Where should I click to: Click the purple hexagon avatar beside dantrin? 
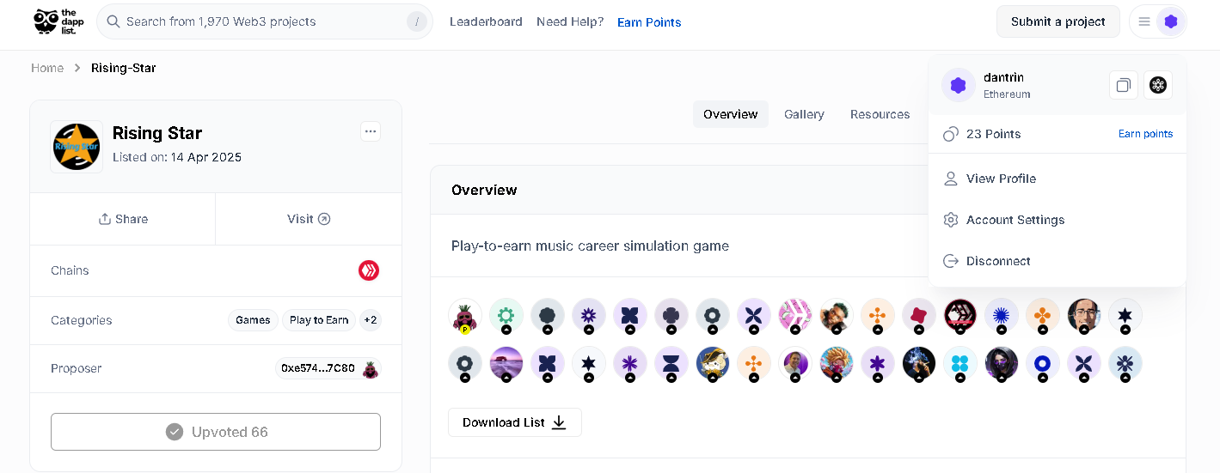coord(959,85)
